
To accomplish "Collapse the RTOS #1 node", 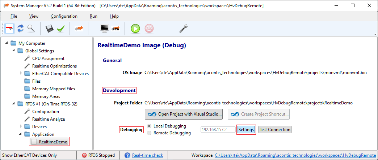I will pos(13,104).
